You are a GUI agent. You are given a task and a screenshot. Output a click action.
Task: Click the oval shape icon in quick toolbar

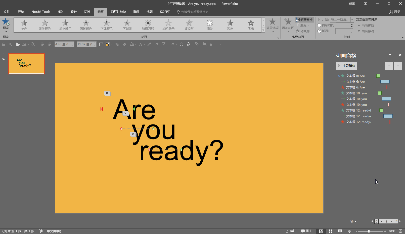coord(181,44)
